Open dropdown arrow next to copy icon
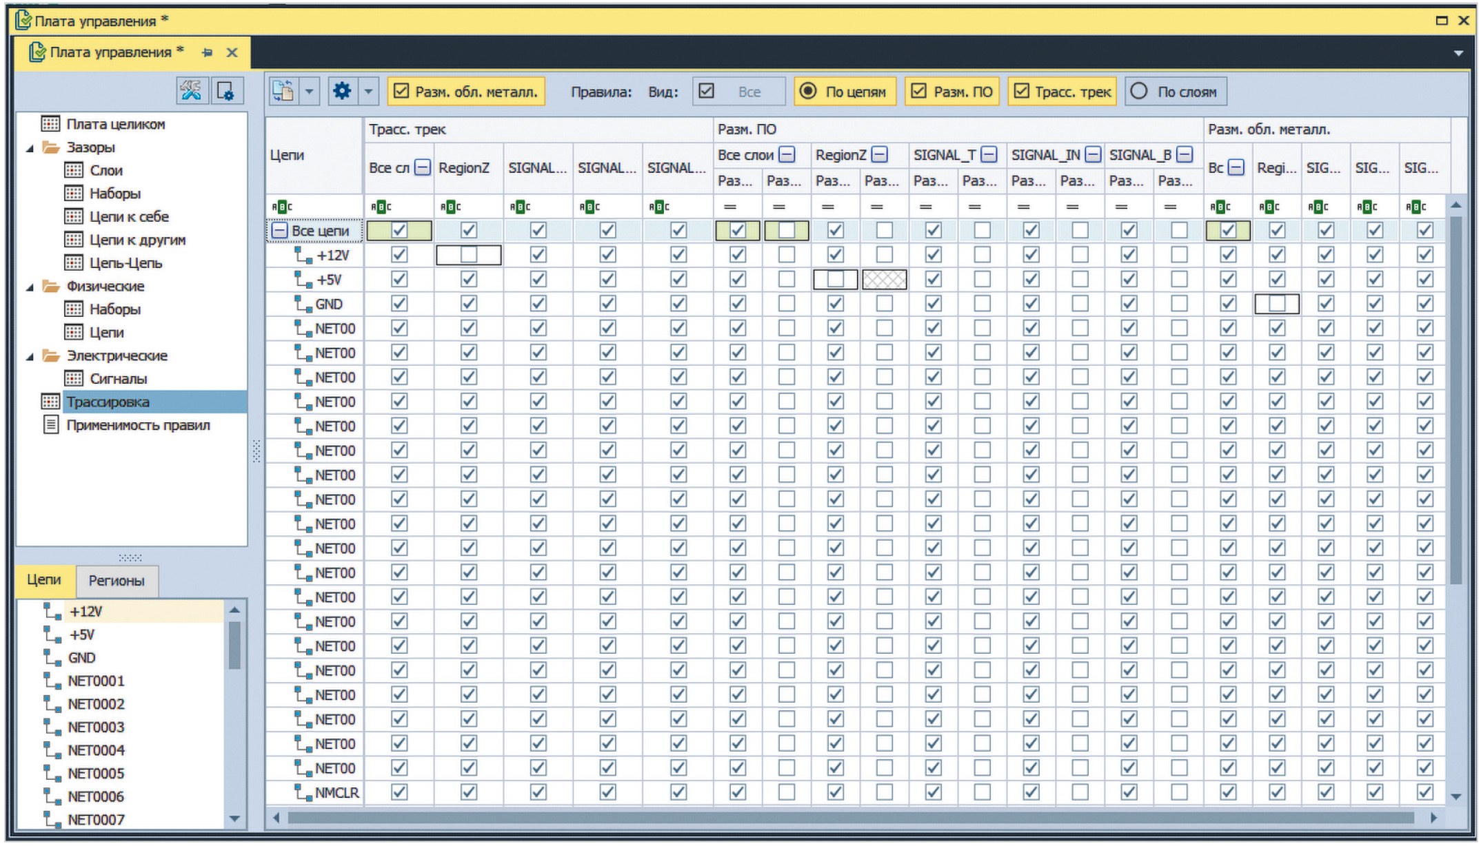Image resolution: width=1481 pixels, height=846 pixels. point(309,91)
